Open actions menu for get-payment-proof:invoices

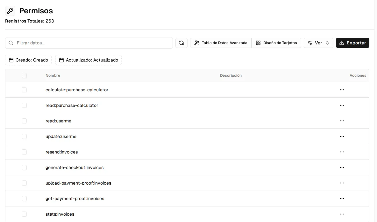click(x=342, y=199)
